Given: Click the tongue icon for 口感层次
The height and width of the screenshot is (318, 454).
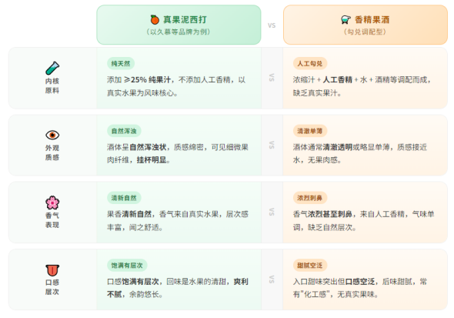Looking at the screenshot, I should click(52, 270).
